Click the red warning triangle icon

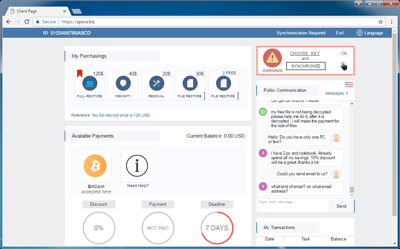(x=272, y=58)
